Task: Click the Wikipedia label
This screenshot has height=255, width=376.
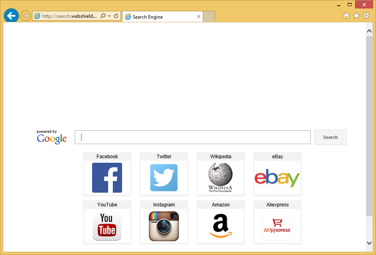Action: [x=221, y=157]
